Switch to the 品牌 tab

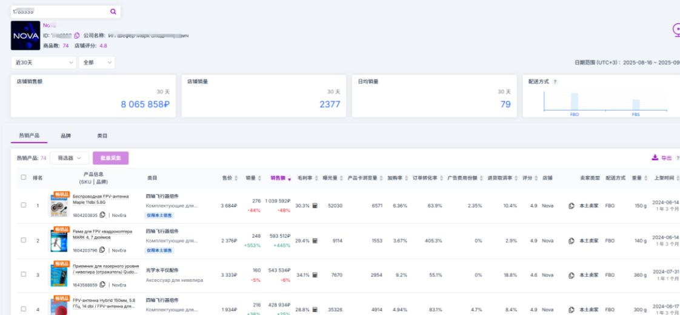point(65,136)
